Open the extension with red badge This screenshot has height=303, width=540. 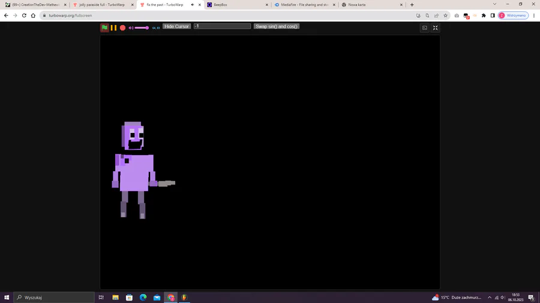tap(466, 16)
